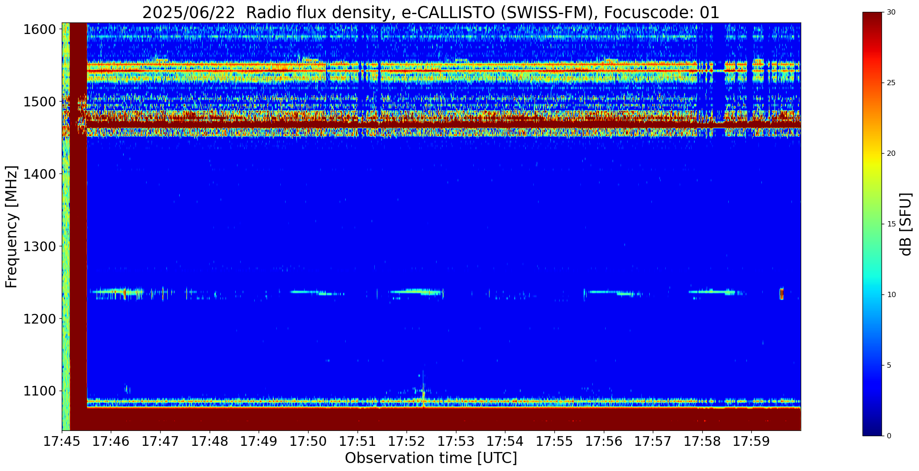Click the dark red vertical band after 17:45

(x=79, y=226)
